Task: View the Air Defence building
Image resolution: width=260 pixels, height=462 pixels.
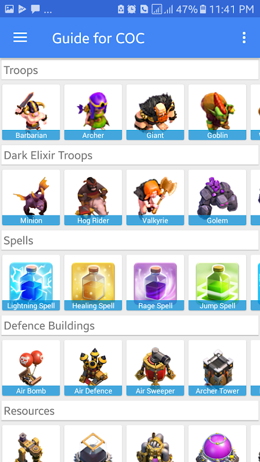Action: 93,368
